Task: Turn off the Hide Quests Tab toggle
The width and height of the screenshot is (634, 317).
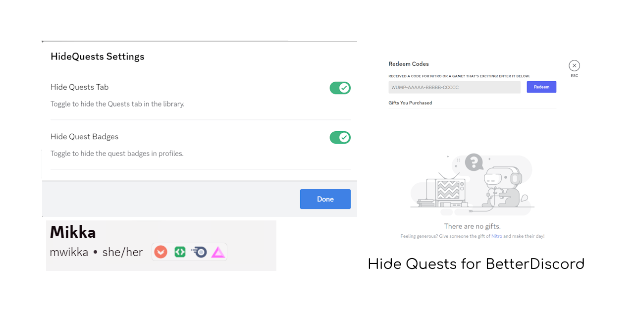Action: point(340,88)
